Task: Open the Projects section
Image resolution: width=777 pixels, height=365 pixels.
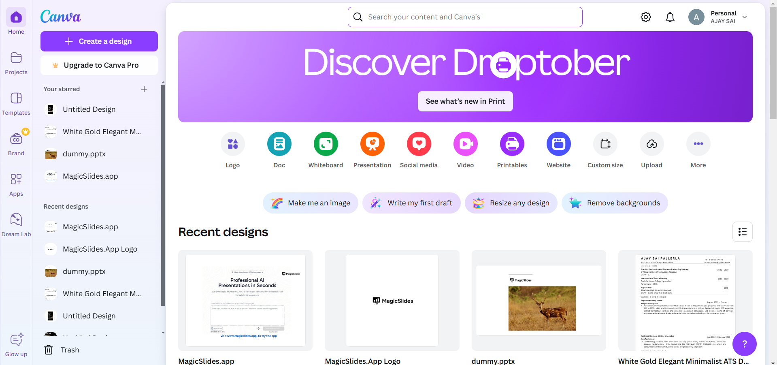Action: 16,63
